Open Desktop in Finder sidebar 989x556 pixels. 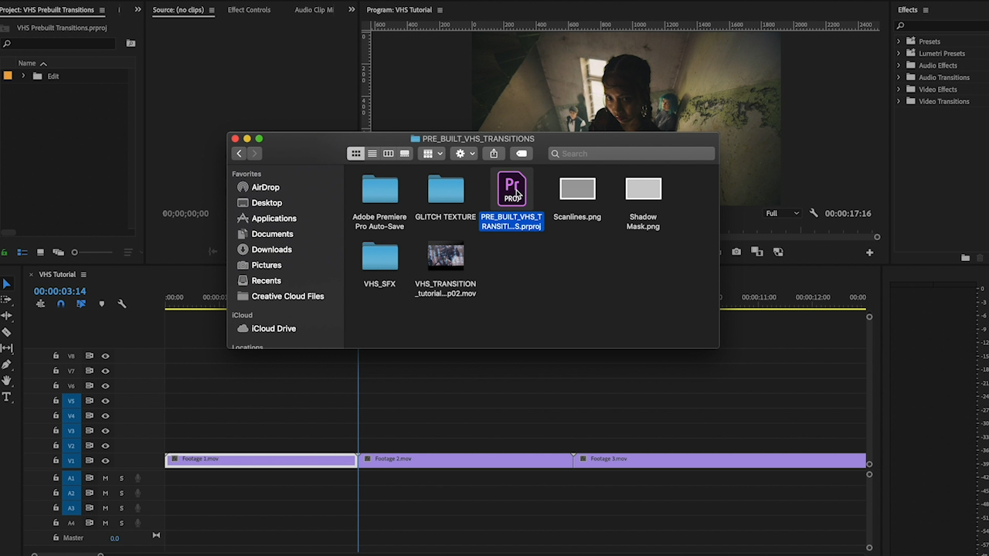pyautogui.click(x=267, y=203)
